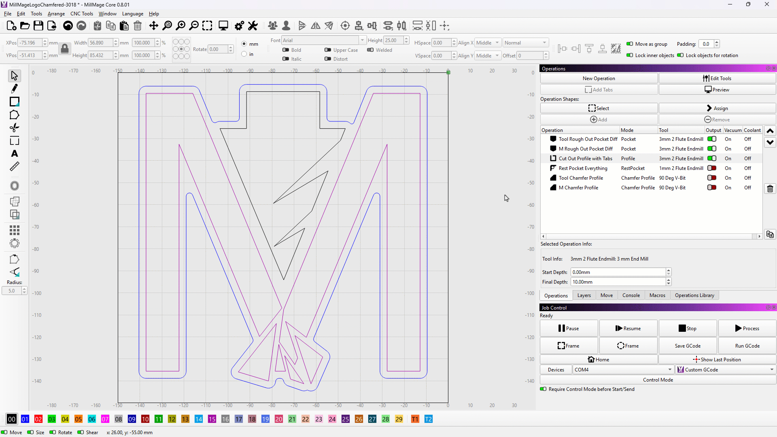Select the Text creation tool

click(14, 154)
